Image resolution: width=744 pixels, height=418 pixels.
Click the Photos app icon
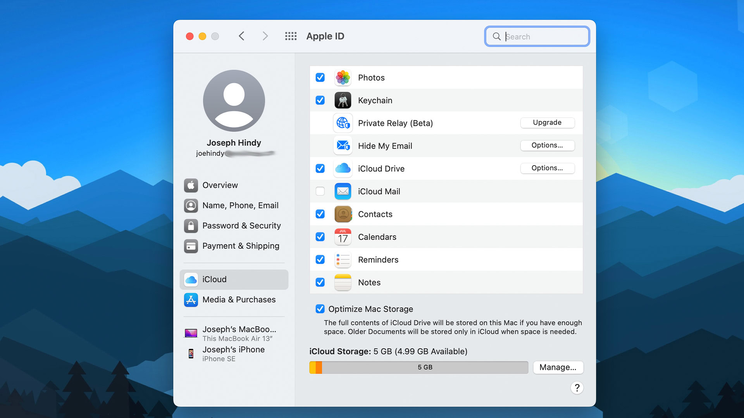343,77
